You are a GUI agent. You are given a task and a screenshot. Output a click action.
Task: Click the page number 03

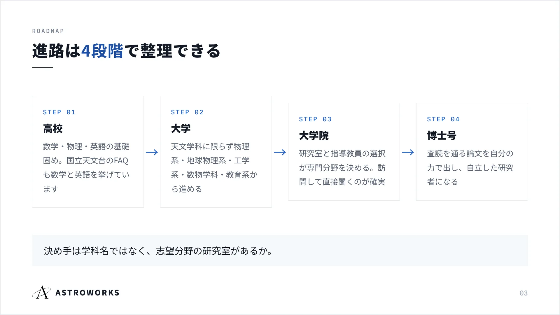click(x=524, y=293)
